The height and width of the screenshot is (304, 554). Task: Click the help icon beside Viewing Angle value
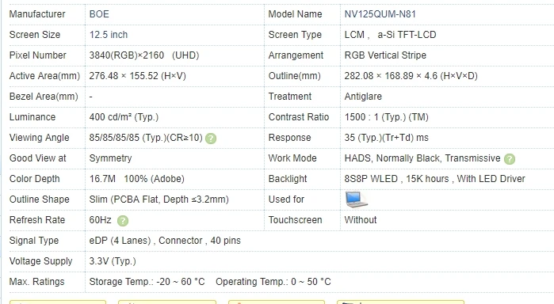tap(211, 139)
